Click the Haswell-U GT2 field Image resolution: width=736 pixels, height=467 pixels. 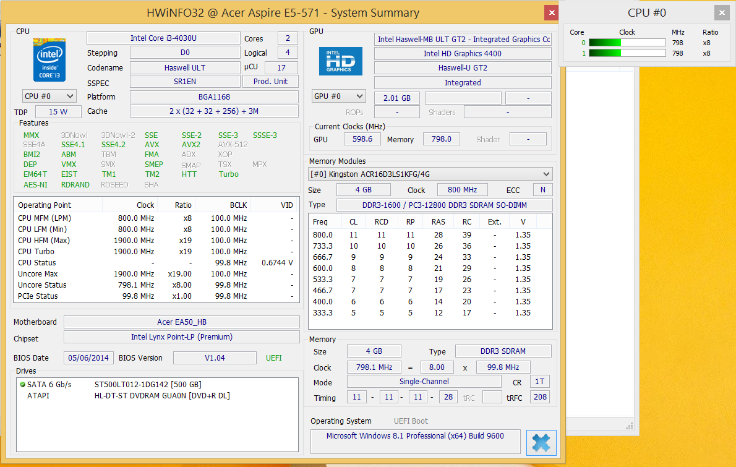pos(463,67)
